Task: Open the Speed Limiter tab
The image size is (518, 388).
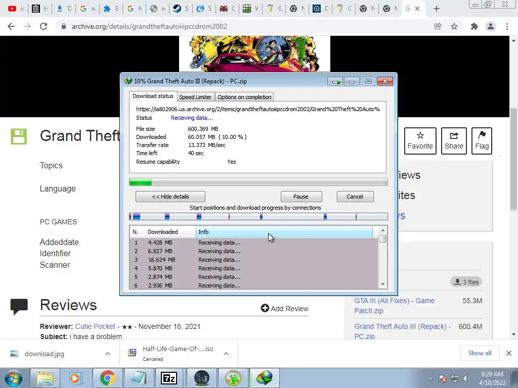Action: [195, 97]
